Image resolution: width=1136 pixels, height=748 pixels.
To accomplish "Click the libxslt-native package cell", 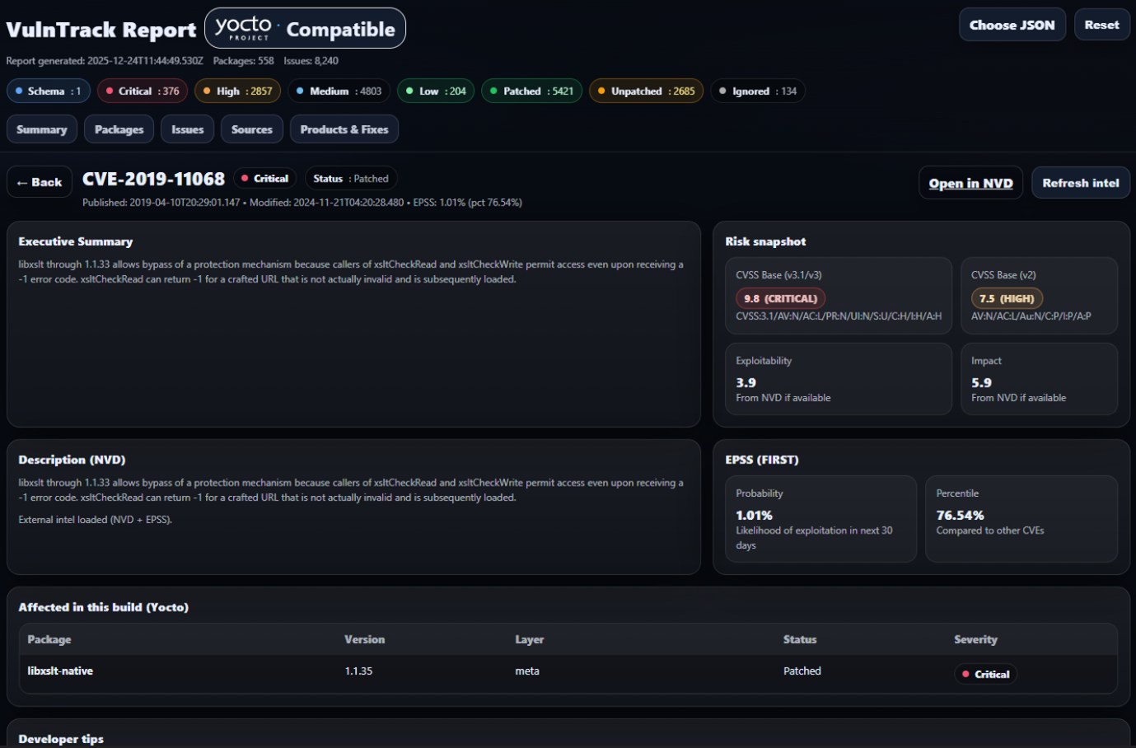I will 60,671.
